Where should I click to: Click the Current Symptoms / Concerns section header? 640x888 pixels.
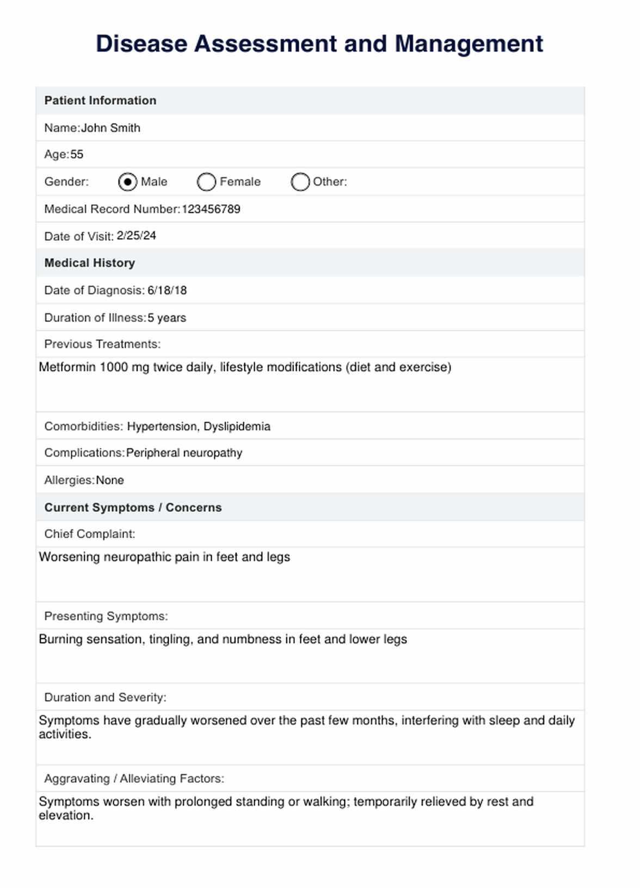[x=133, y=508]
